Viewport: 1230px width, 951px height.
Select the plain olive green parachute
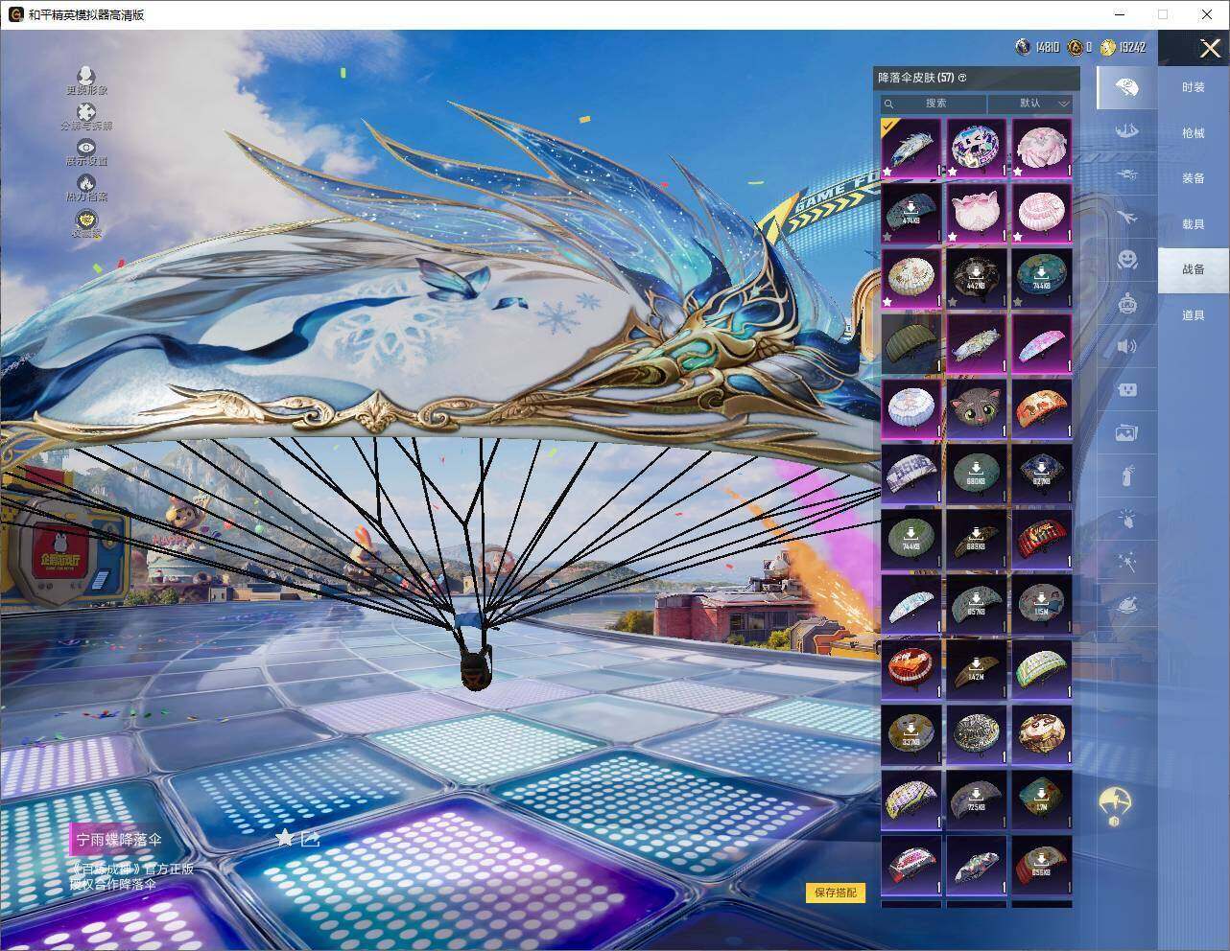click(x=911, y=343)
